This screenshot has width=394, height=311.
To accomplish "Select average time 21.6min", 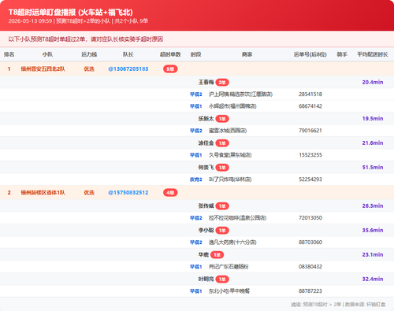I will [x=373, y=143].
